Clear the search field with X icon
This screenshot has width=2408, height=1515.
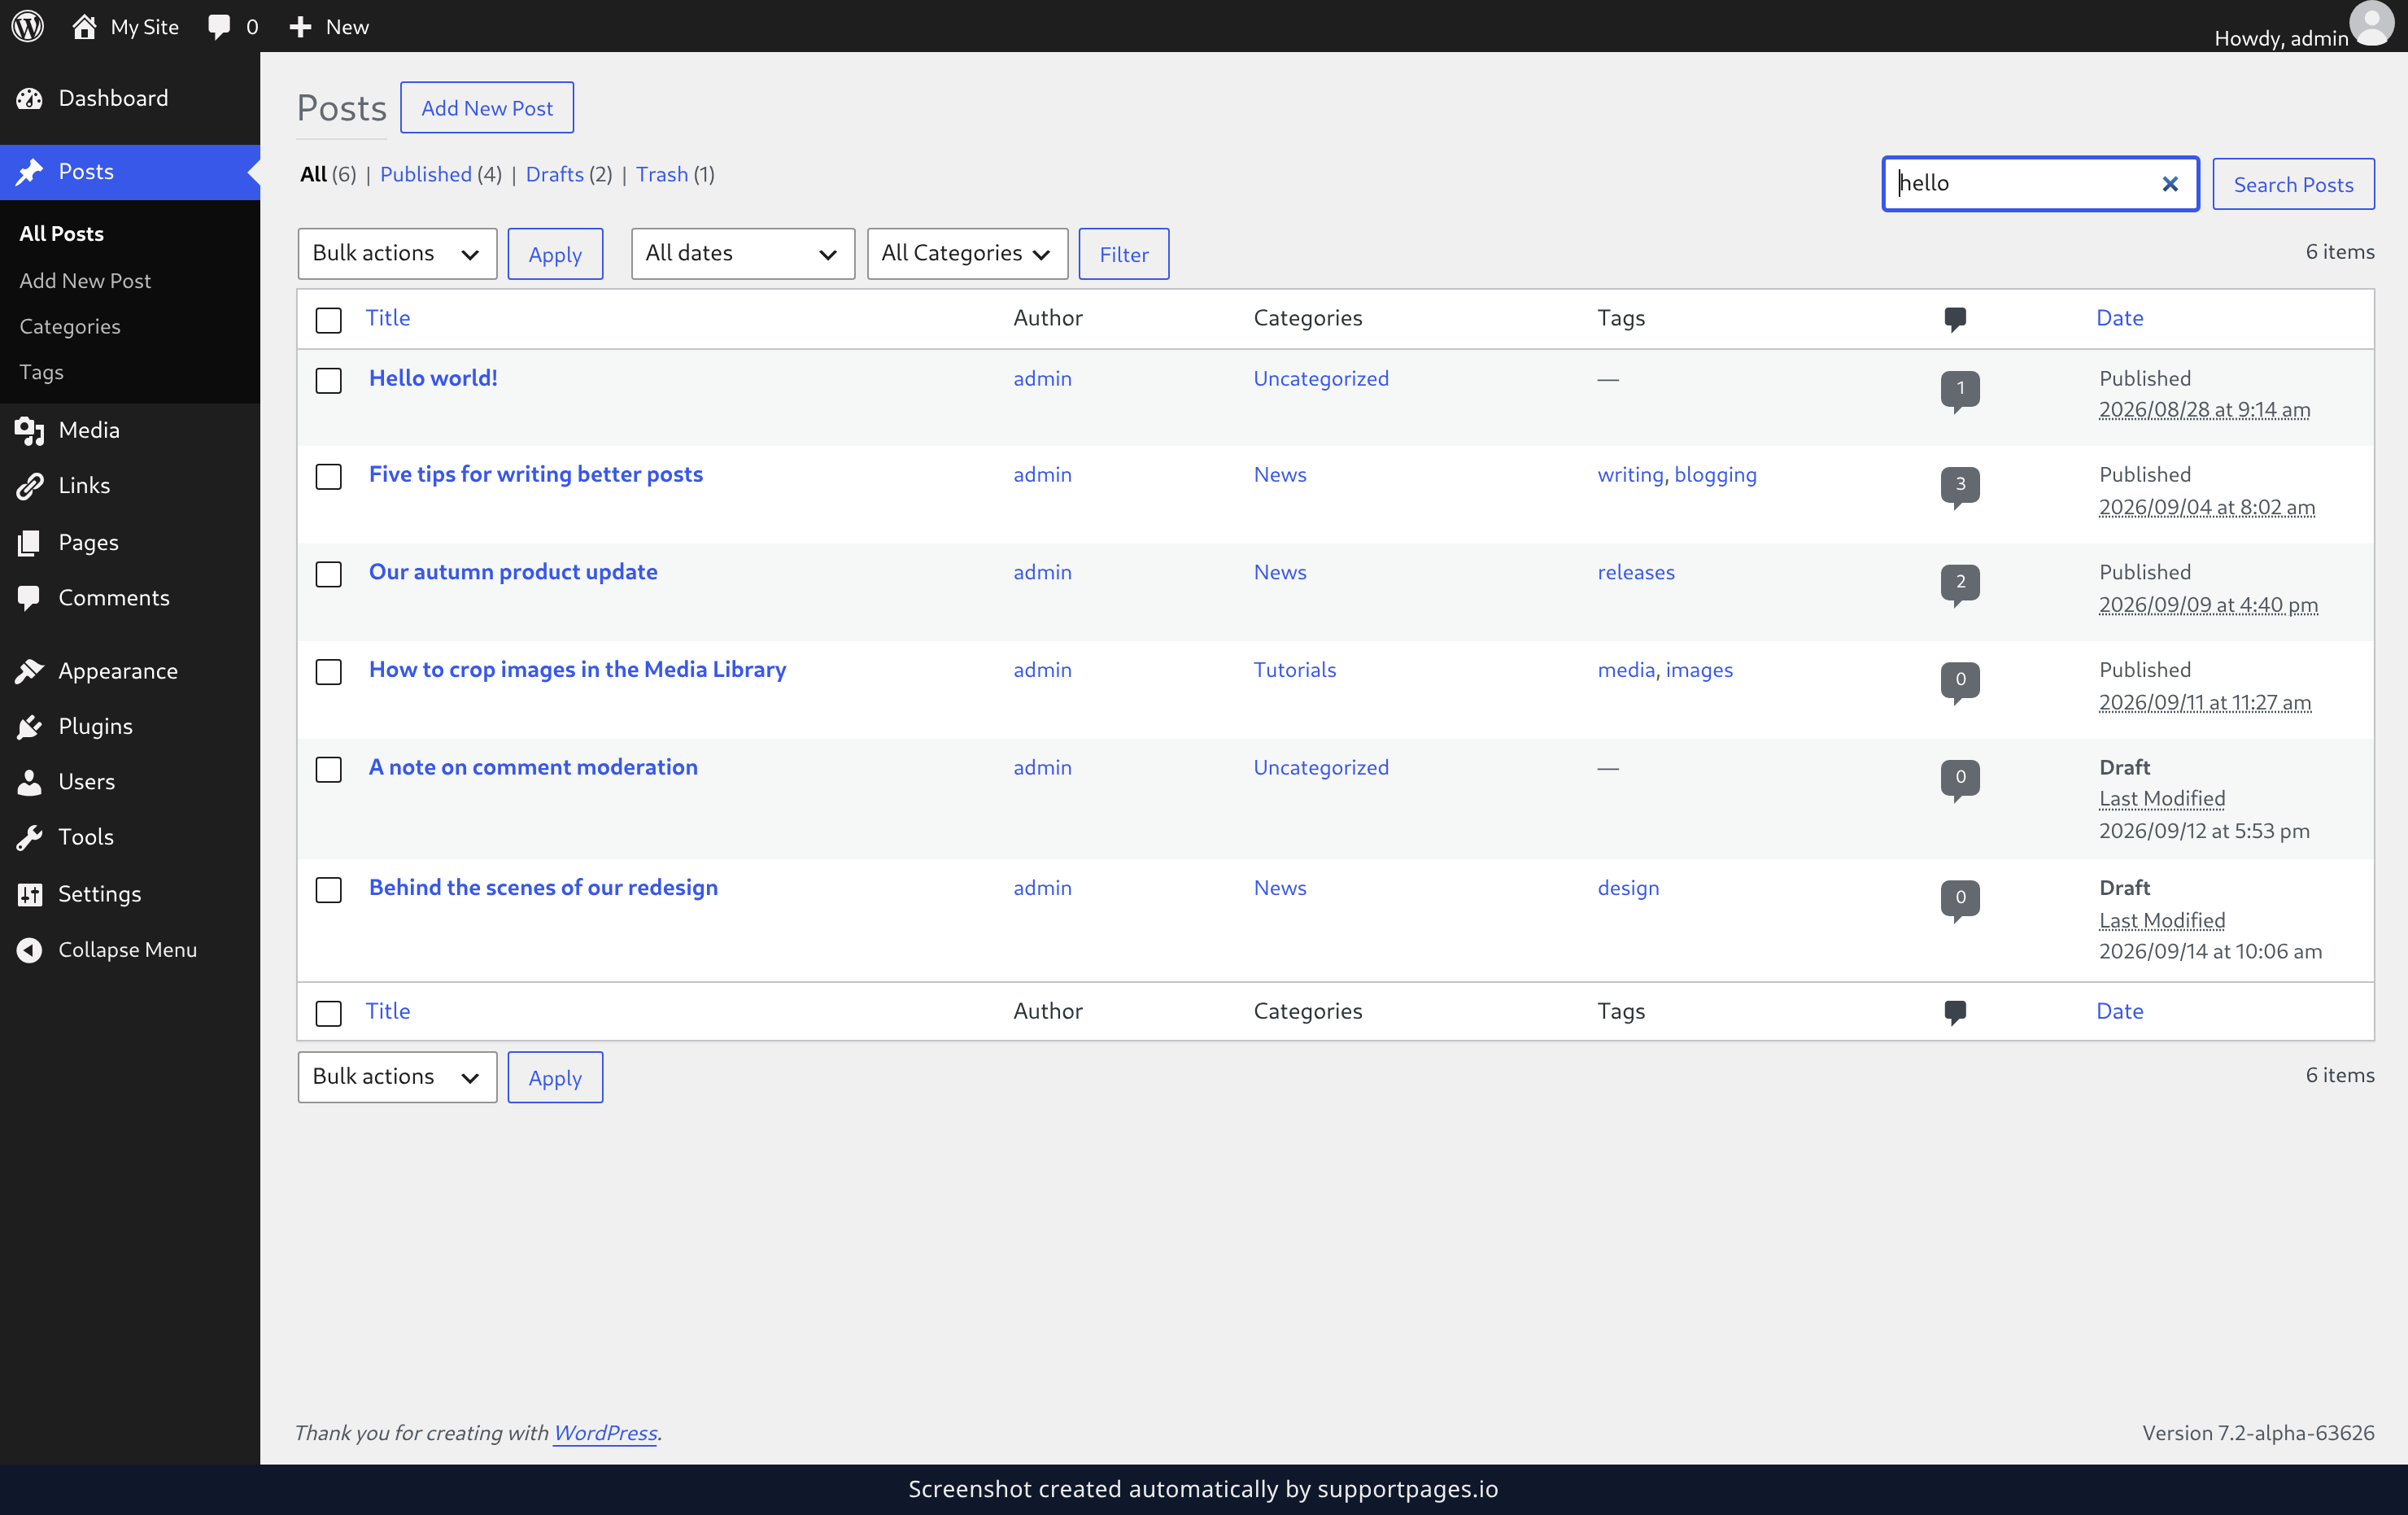point(2169,184)
